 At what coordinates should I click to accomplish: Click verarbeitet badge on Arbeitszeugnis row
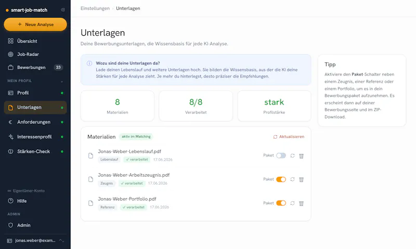(x=132, y=183)
